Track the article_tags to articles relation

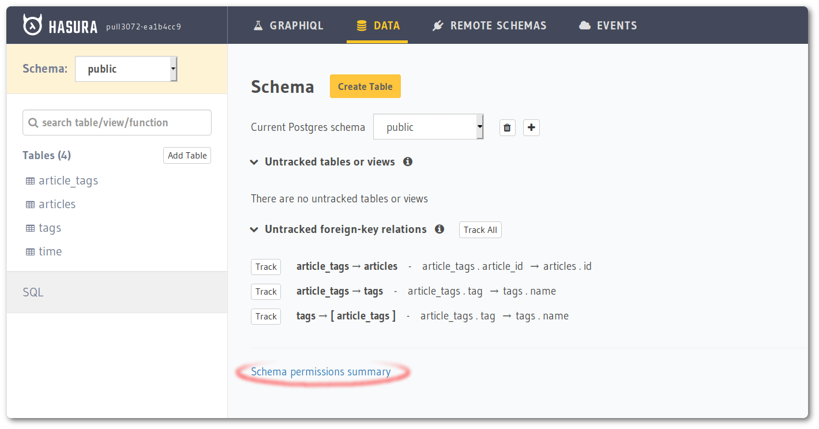(x=265, y=266)
